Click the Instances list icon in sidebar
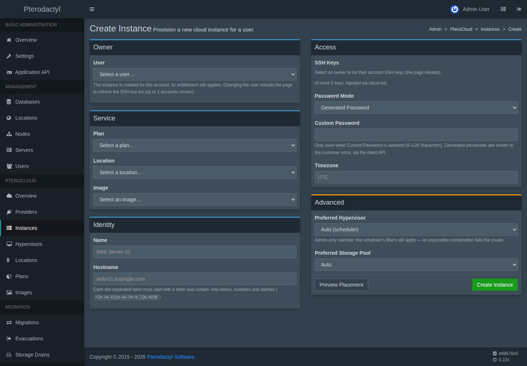 pos(9,228)
